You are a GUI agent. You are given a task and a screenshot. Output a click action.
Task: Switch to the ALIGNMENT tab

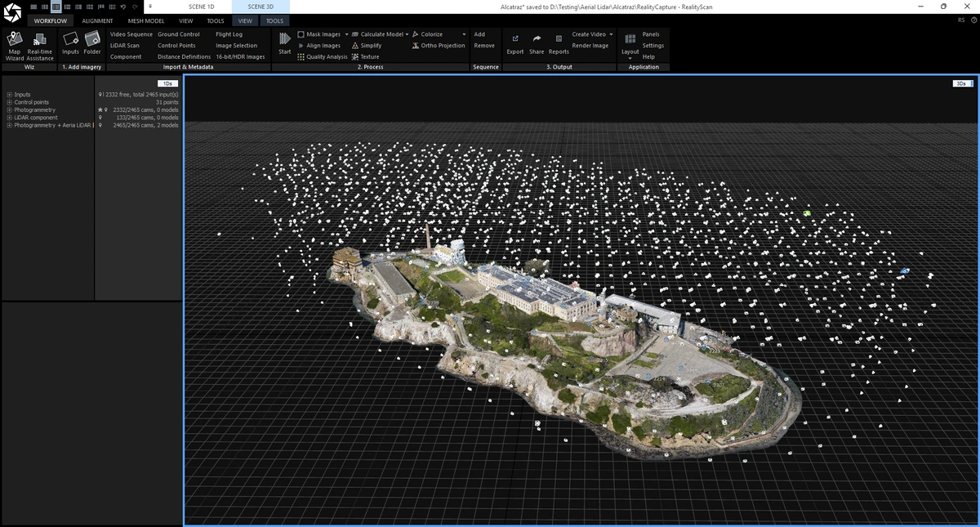[x=97, y=21]
